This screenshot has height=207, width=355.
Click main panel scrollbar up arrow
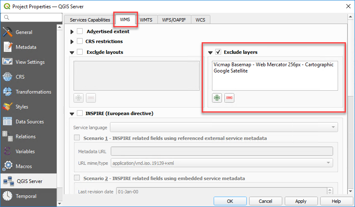tap(350, 17)
